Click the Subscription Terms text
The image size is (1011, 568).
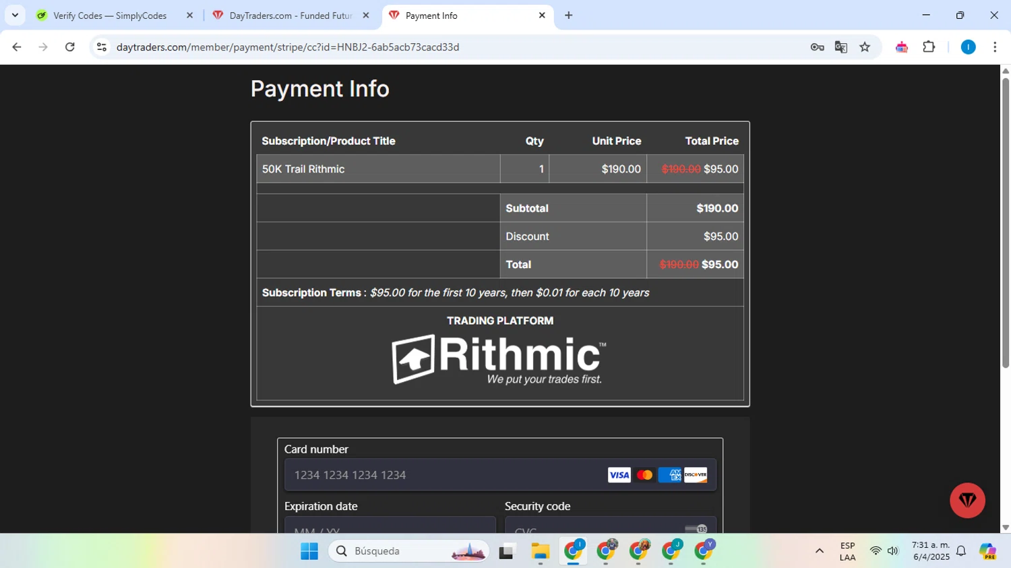pyautogui.click(x=456, y=292)
